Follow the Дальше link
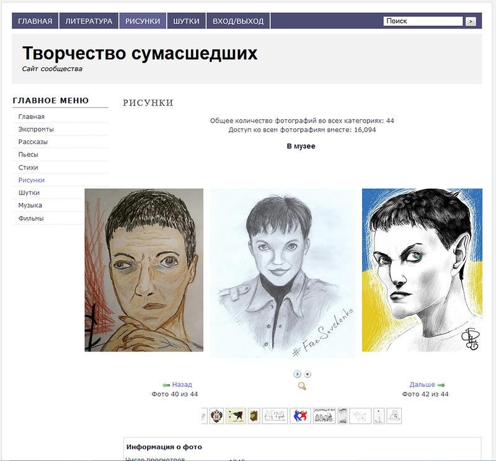This screenshot has height=461, width=496. click(422, 385)
